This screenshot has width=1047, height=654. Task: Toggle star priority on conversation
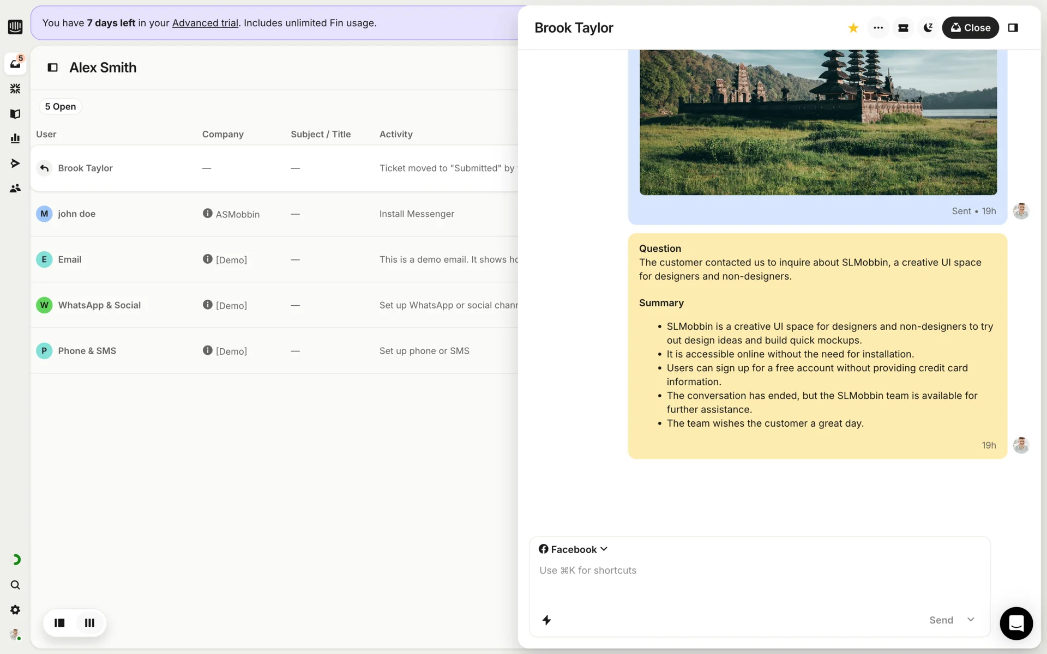(853, 28)
